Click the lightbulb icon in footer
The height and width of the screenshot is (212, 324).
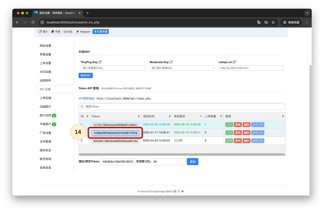click(x=179, y=191)
